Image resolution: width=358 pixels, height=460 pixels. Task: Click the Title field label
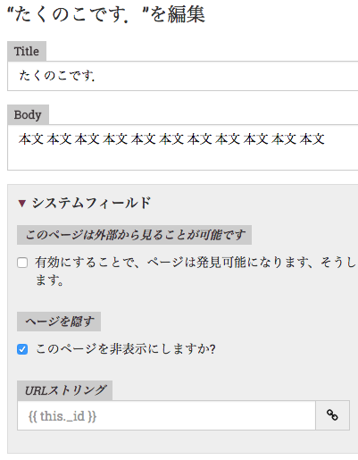pyautogui.click(x=27, y=51)
